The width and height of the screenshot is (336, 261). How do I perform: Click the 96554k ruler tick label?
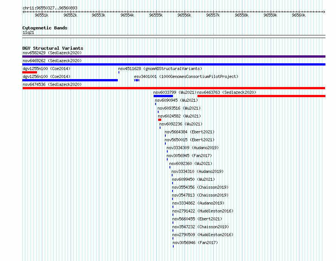point(127,15)
